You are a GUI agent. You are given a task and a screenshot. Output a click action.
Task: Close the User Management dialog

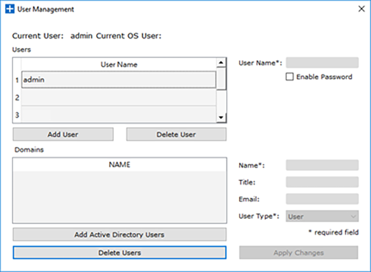[x=361, y=9]
